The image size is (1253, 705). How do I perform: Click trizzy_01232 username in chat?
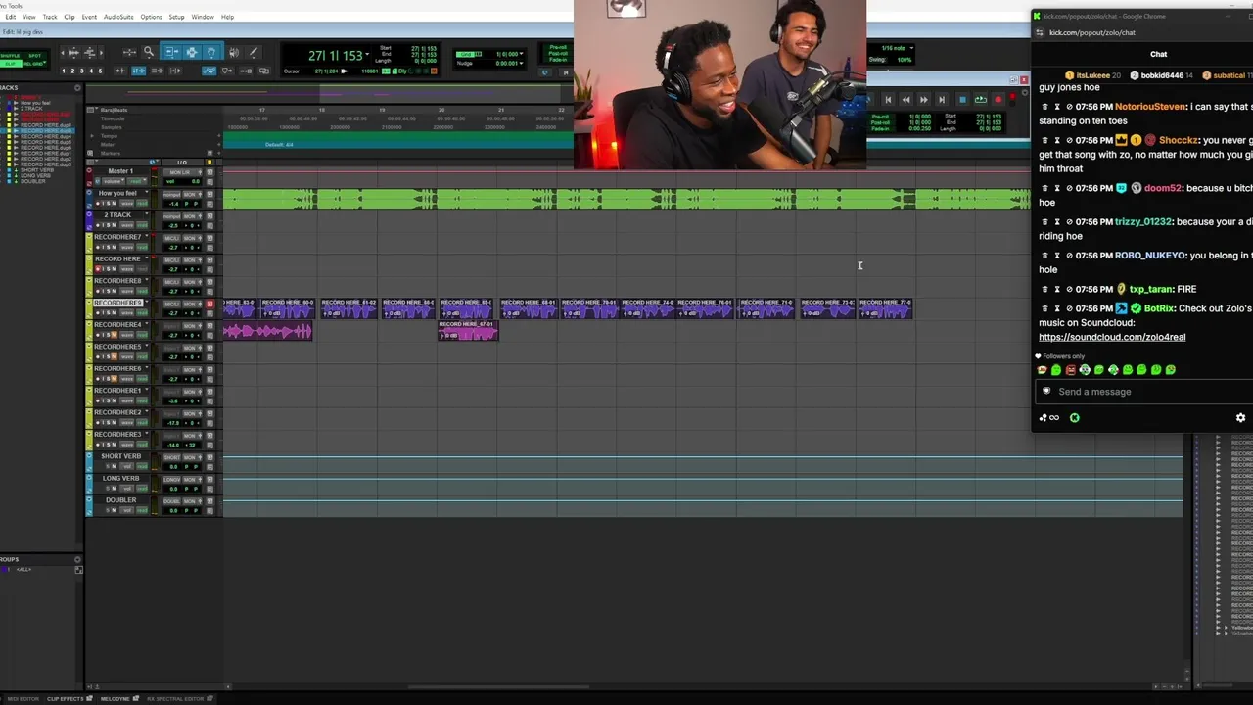(x=1142, y=222)
